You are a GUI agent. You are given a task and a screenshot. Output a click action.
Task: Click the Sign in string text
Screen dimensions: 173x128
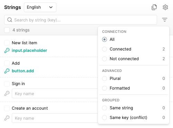(18, 84)
